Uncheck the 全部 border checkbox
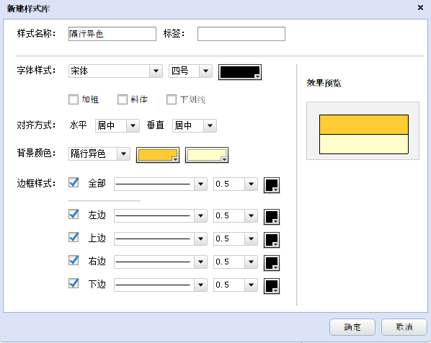The width and height of the screenshot is (431, 343). coord(74,182)
